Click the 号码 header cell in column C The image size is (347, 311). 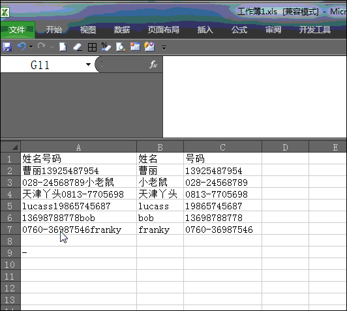coord(222,158)
